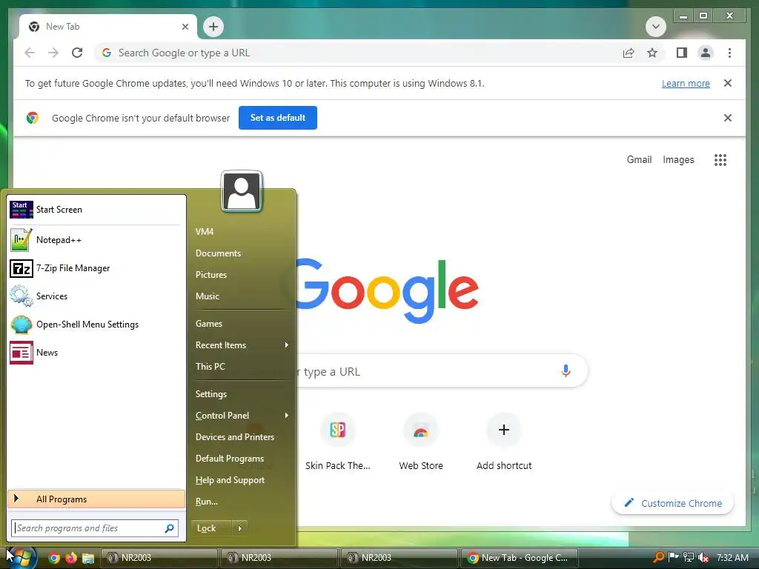Open 7-Zip File Manager
This screenshot has width=759, height=569.
pos(96,268)
